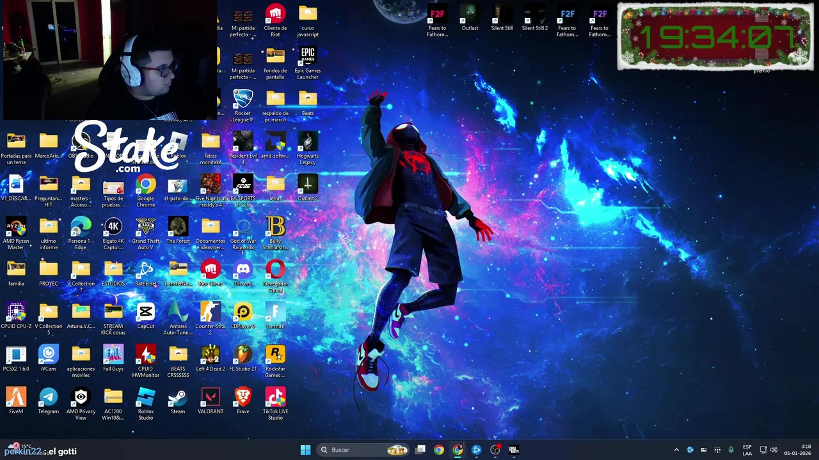Open Discord from the desktop
This screenshot has width=819, height=460.
pyautogui.click(x=243, y=269)
